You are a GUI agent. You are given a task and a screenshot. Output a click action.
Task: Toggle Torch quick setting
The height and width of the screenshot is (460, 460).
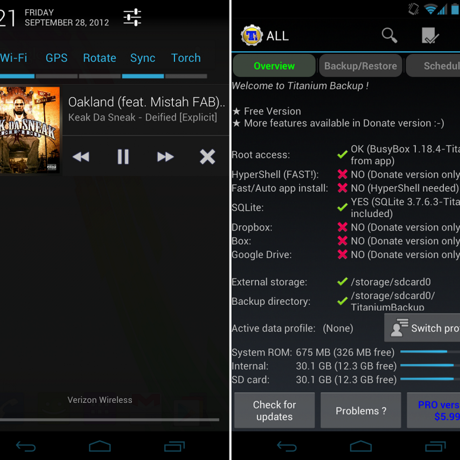click(x=186, y=58)
